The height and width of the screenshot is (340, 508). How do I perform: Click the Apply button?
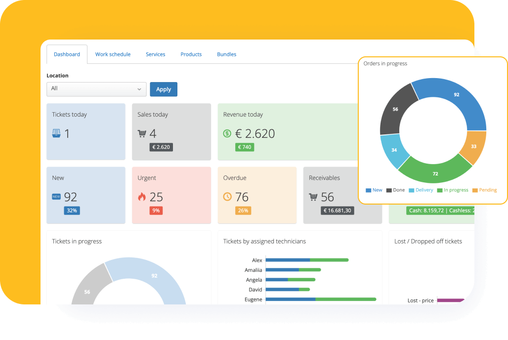[x=164, y=89]
